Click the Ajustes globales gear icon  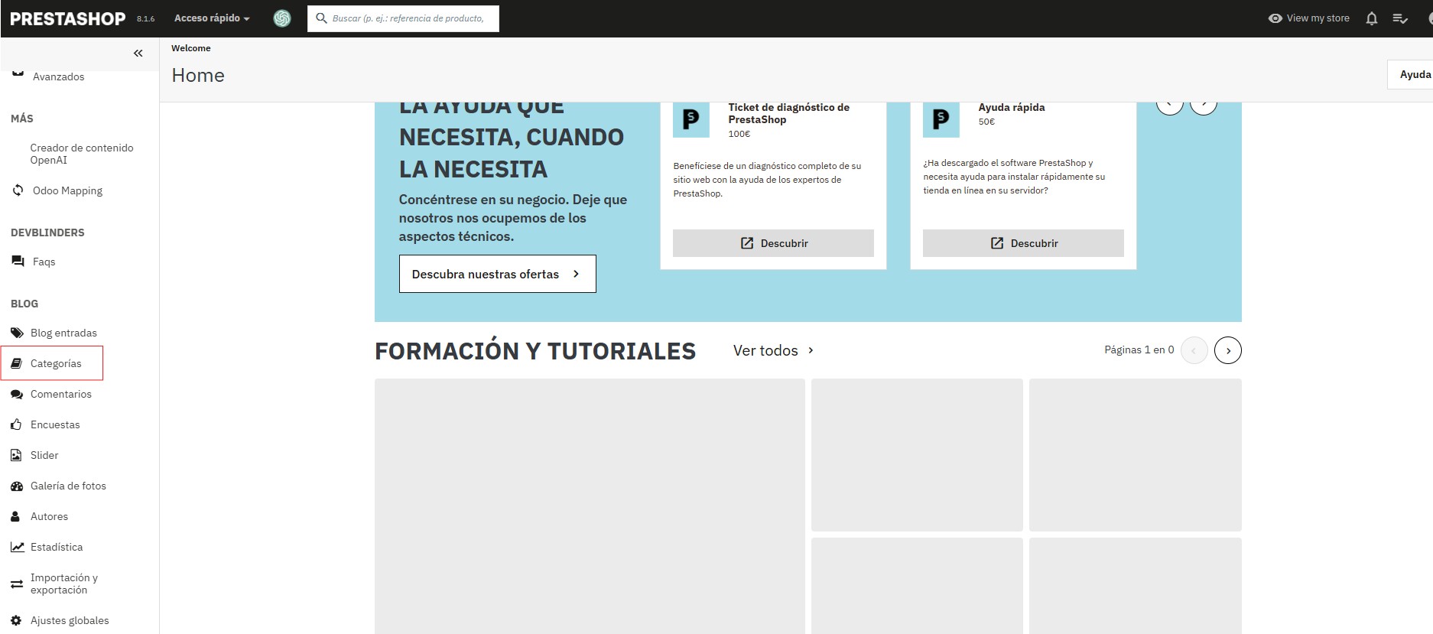[16, 620]
